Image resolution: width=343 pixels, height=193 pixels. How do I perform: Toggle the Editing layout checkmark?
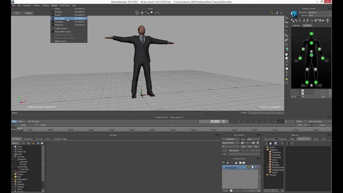53,9
